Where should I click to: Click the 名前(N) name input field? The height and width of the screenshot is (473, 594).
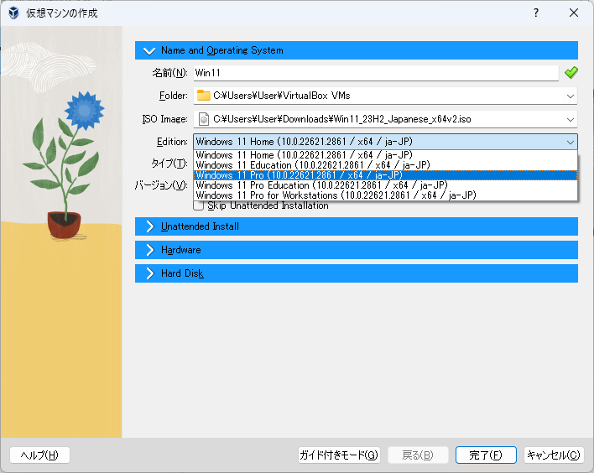376,73
